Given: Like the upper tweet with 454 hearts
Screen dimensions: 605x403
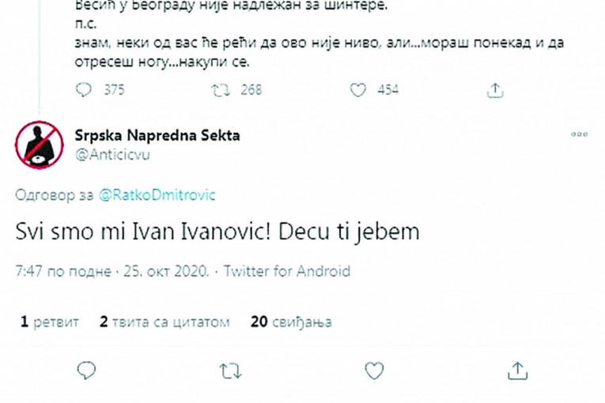Looking at the screenshot, I should click(358, 90).
